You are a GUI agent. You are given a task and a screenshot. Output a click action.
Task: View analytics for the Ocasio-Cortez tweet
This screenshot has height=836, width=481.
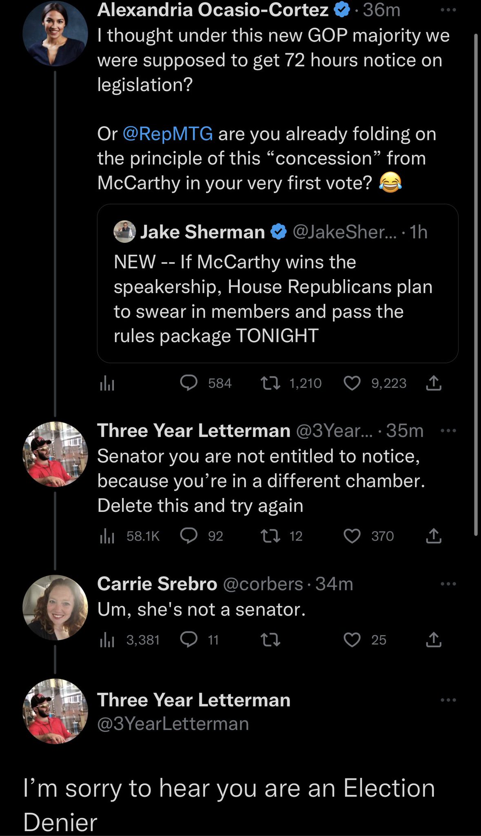tap(107, 383)
